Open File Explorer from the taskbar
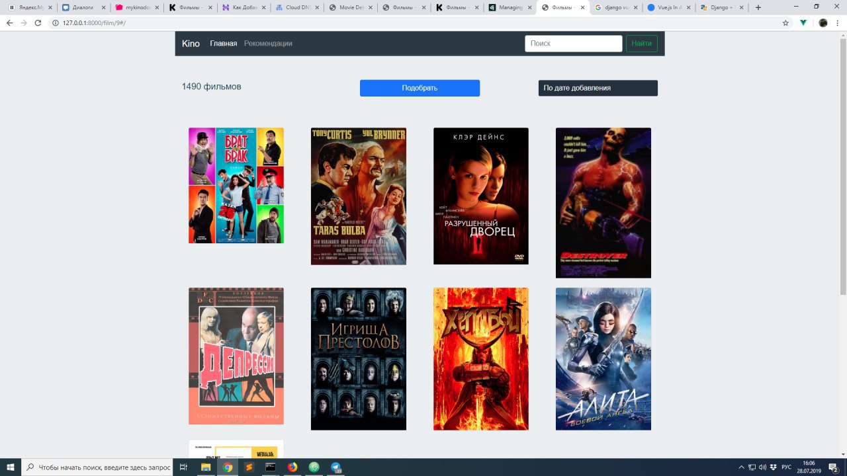 click(x=206, y=467)
